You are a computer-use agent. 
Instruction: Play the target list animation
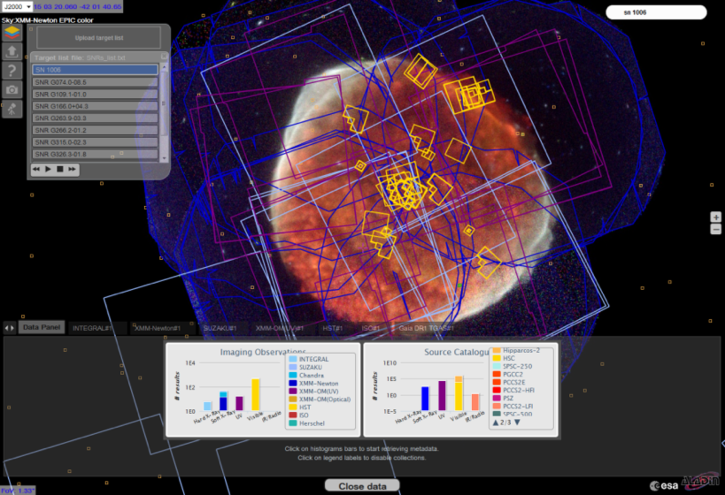point(47,170)
